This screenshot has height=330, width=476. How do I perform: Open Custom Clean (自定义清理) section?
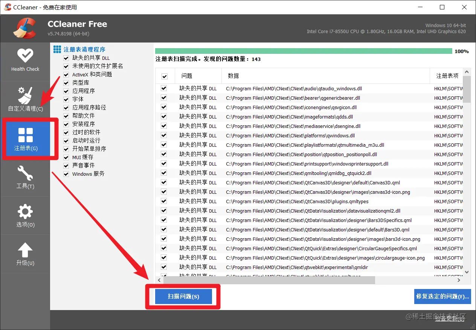pos(25,99)
